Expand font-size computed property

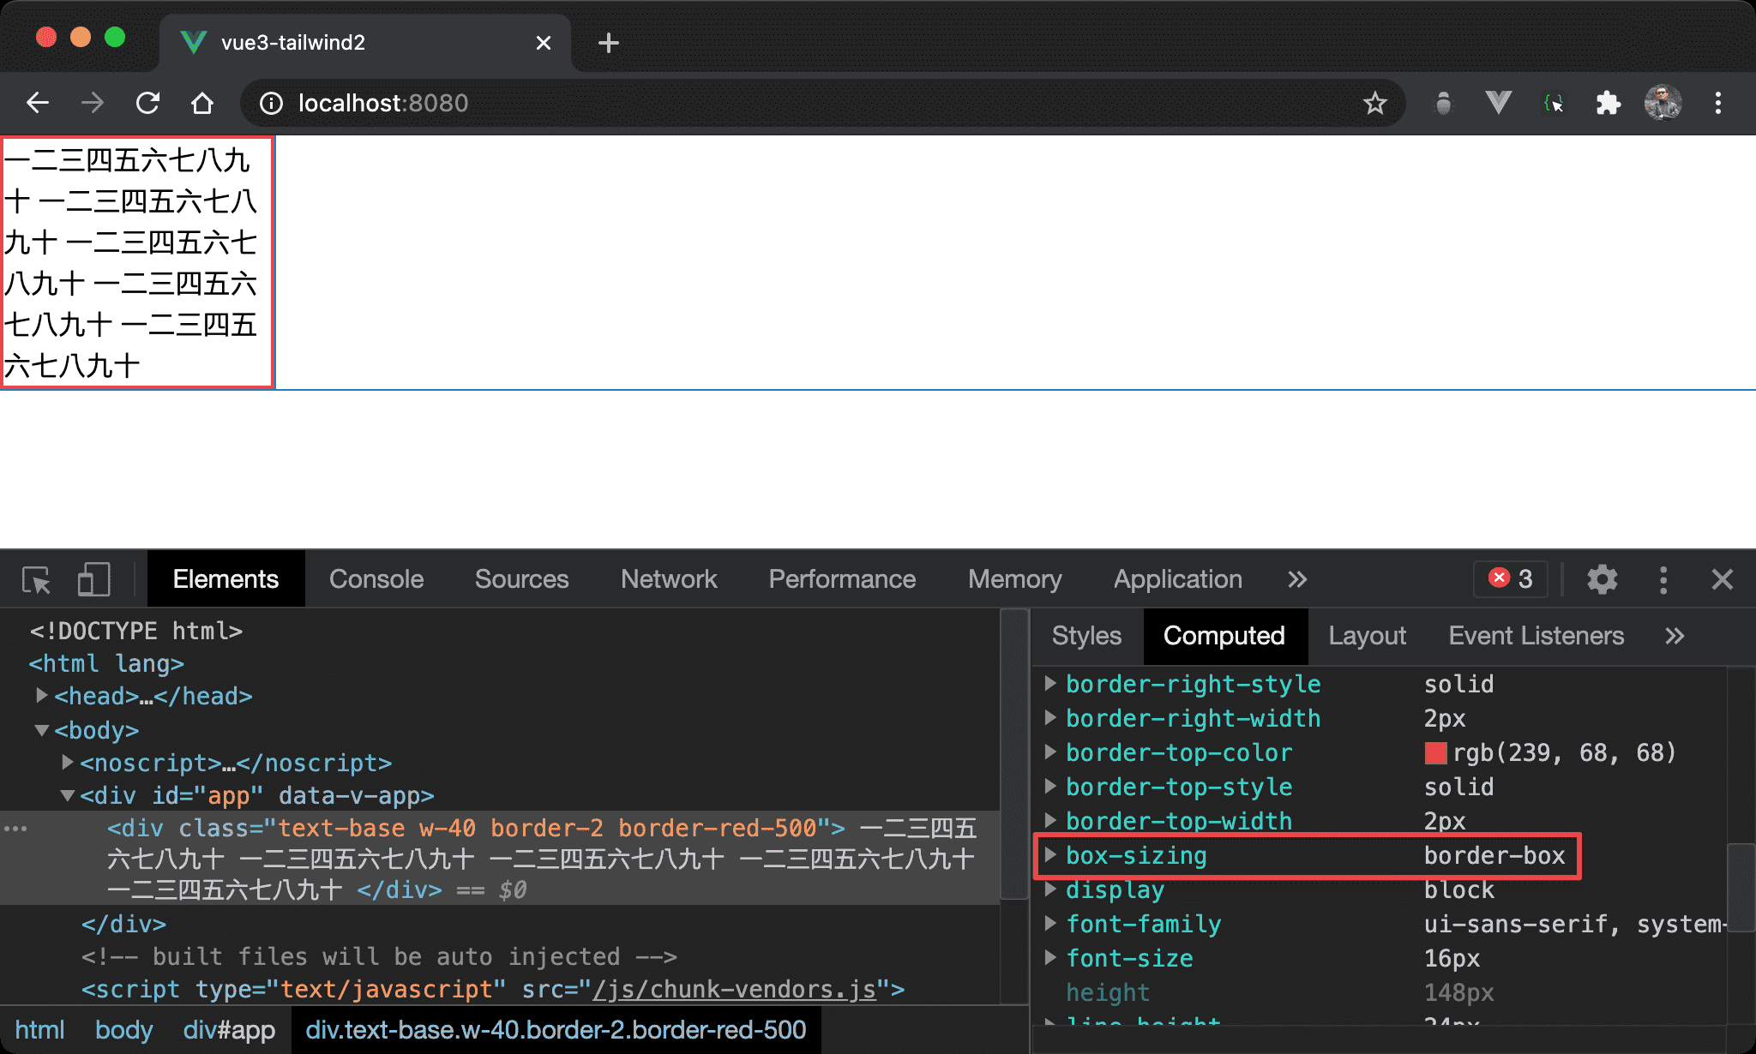(1049, 958)
